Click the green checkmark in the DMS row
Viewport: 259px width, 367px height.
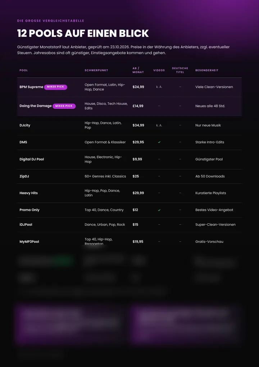(159, 142)
